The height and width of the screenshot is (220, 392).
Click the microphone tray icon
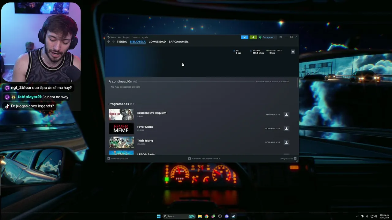367,216
